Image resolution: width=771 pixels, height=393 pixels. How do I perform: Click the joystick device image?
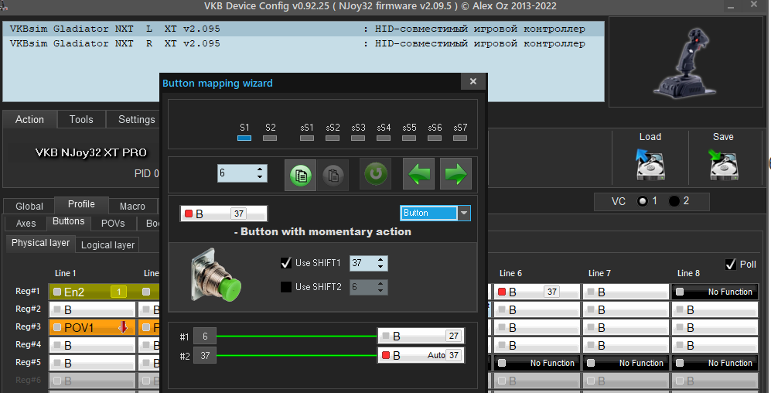pos(686,62)
